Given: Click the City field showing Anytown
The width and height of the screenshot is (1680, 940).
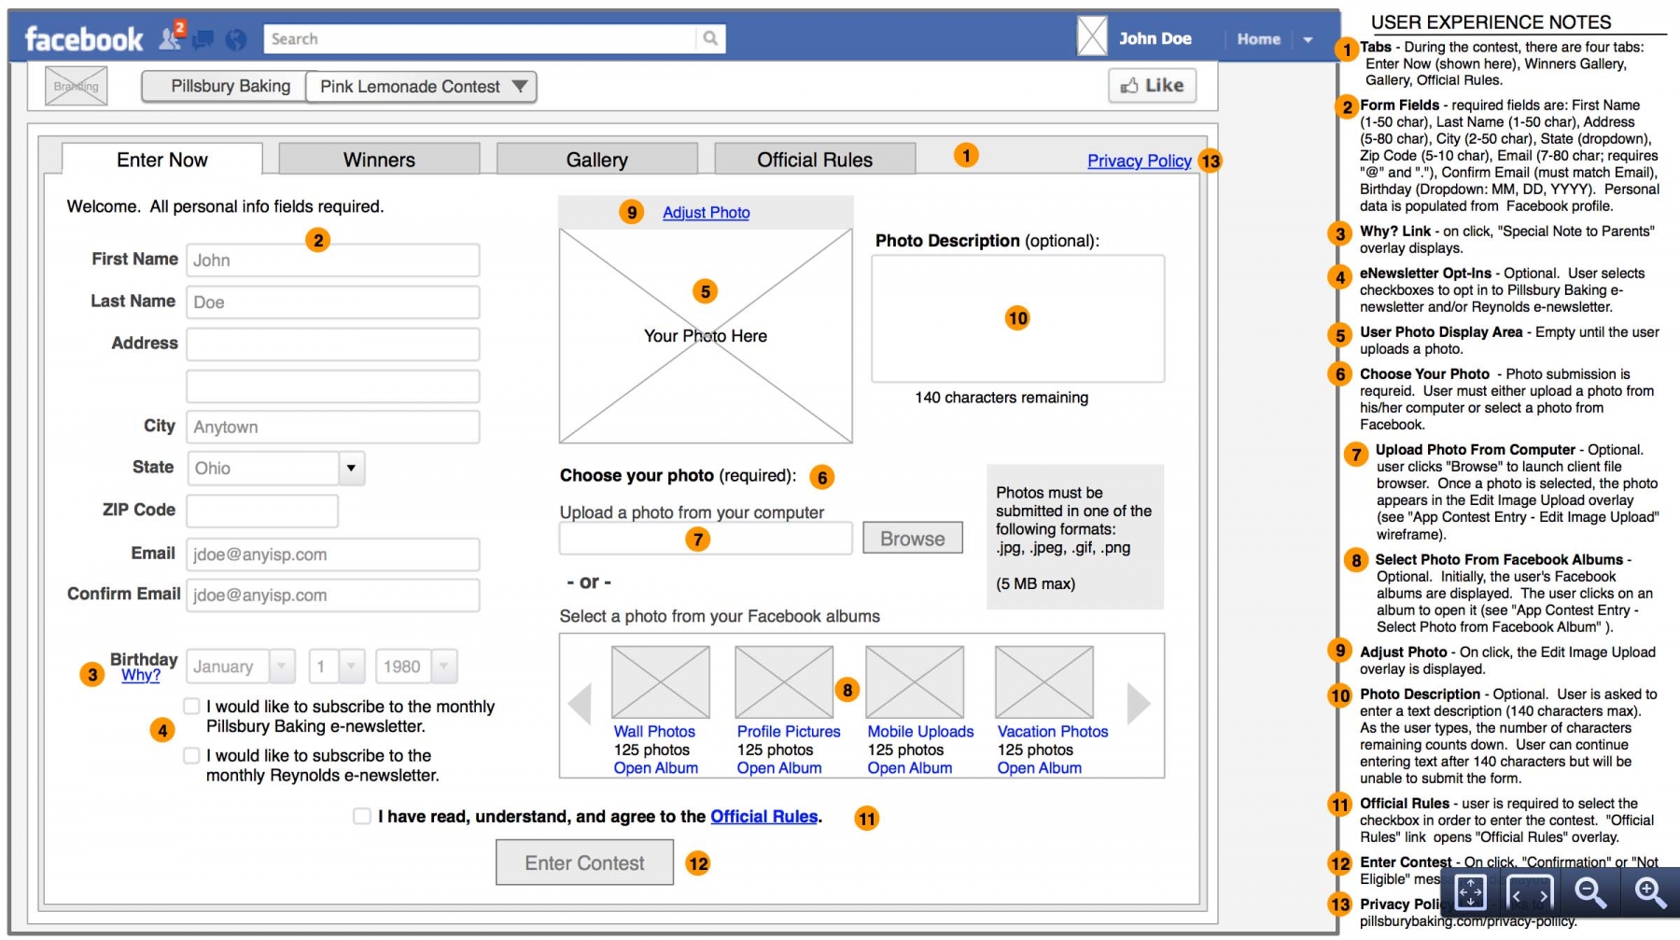Looking at the screenshot, I should click(x=333, y=427).
